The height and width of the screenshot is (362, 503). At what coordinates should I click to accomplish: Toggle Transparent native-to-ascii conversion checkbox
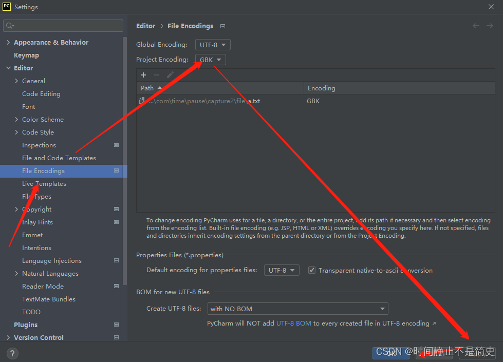[x=311, y=270]
